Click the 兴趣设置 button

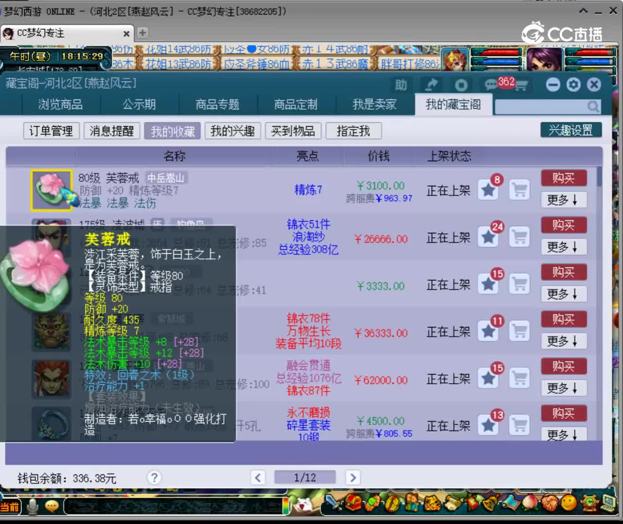pos(571,130)
